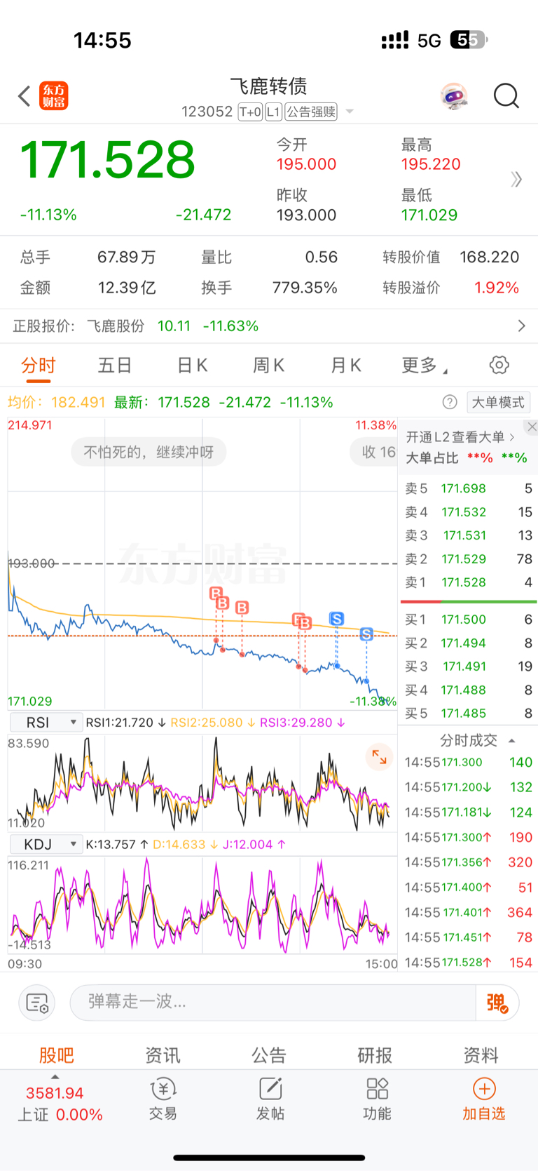Image resolution: width=538 pixels, height=1171 pixels.
Task: Switch to 资料 tab
Action: click(481, 1055)
